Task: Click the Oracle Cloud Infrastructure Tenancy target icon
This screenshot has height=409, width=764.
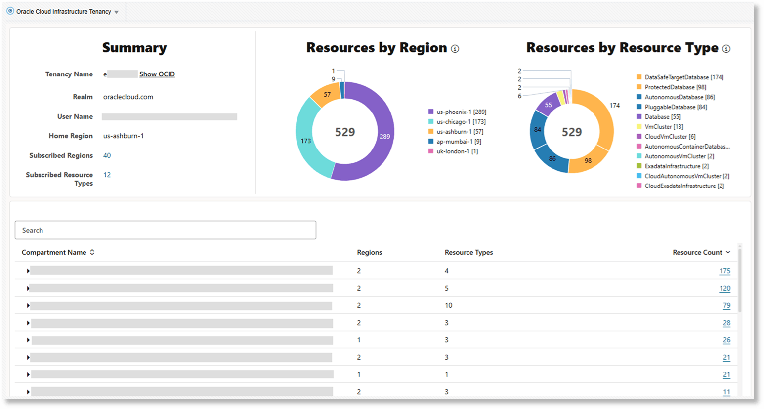Action: [10, 11]
